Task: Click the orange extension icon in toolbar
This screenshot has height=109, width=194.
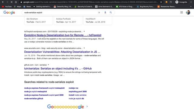Action: tap(166, 2)
